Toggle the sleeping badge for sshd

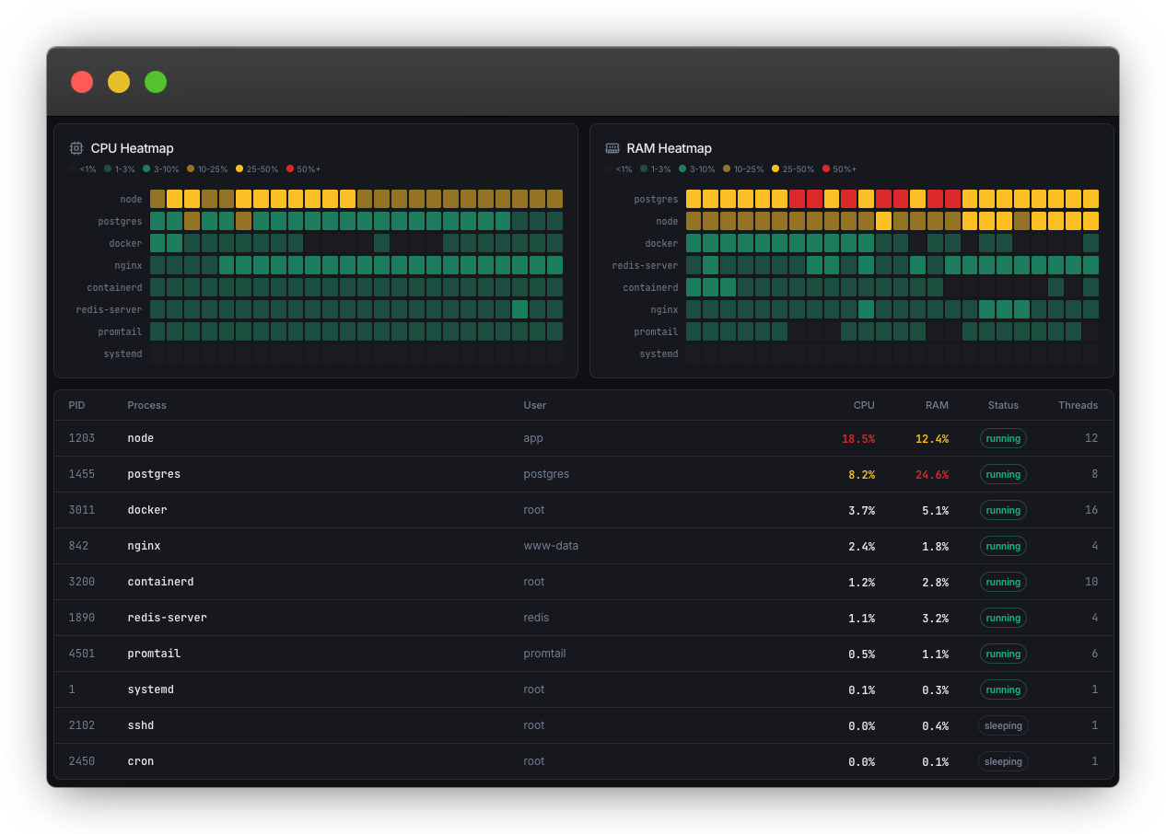click(1003, 725)
